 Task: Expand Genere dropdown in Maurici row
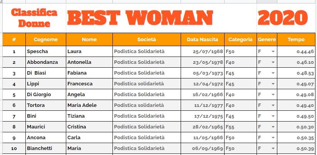273,127
